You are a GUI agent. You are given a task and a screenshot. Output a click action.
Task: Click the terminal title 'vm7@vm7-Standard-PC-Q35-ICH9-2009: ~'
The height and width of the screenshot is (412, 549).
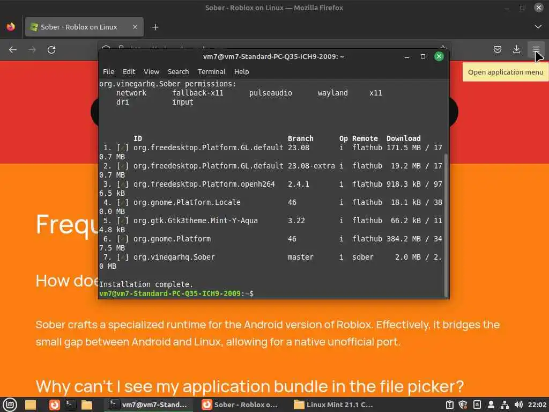pyautogui.click(x=273, y=56)
